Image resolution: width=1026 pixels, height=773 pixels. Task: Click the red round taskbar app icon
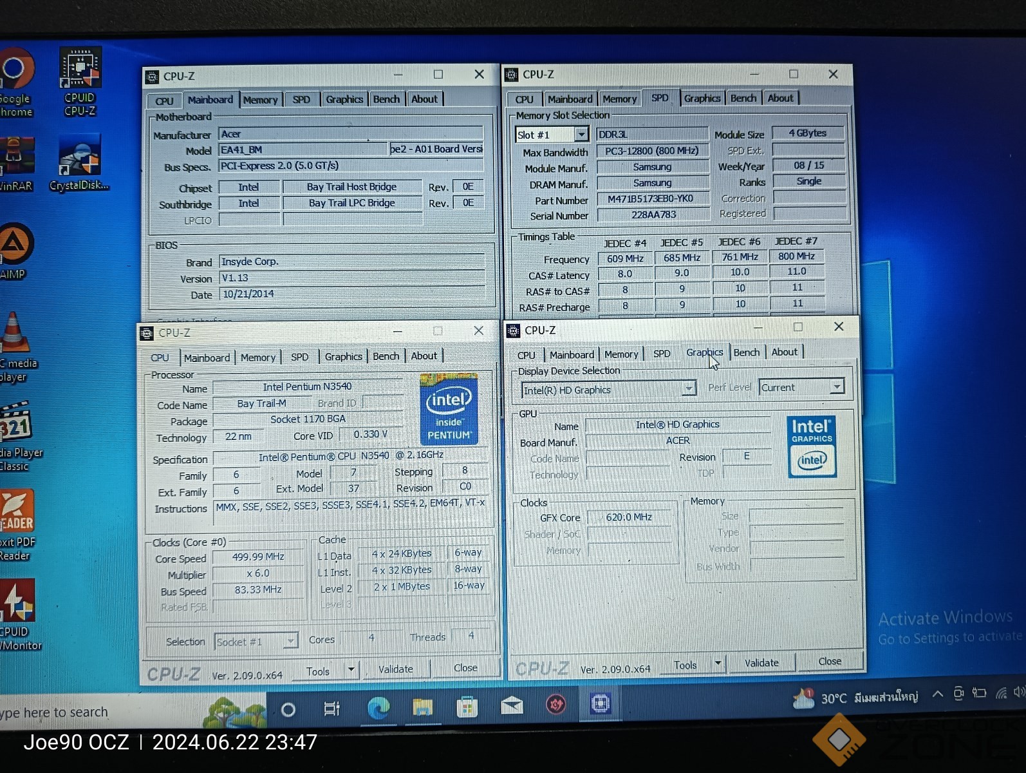[556, 705]
